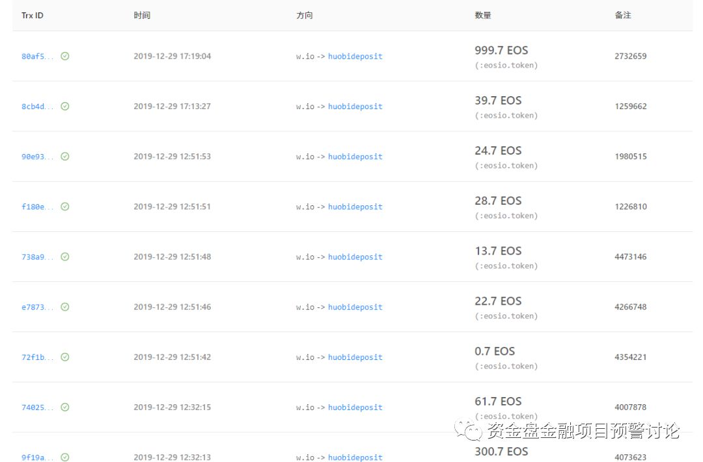
Task: Click the 备注 column header
Action: click(x=623, y=15)
